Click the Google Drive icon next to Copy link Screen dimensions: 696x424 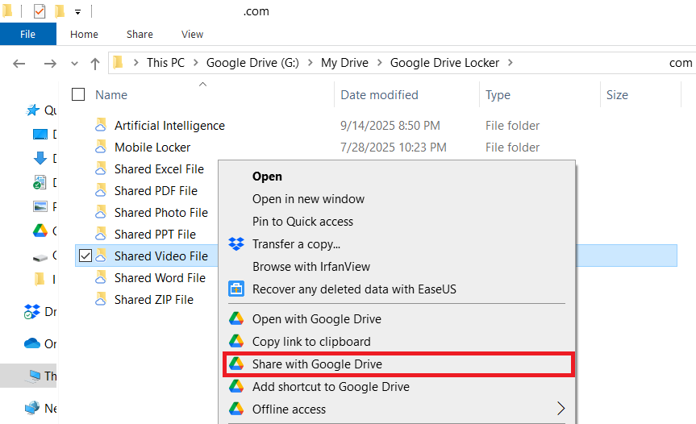pyautogui.click(x=236, y=341)
